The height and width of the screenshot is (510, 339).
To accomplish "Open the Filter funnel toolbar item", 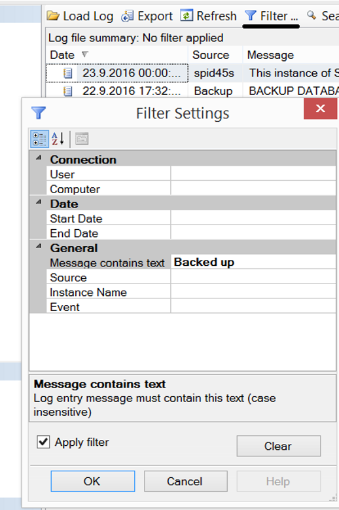I will tap(271, 16).
